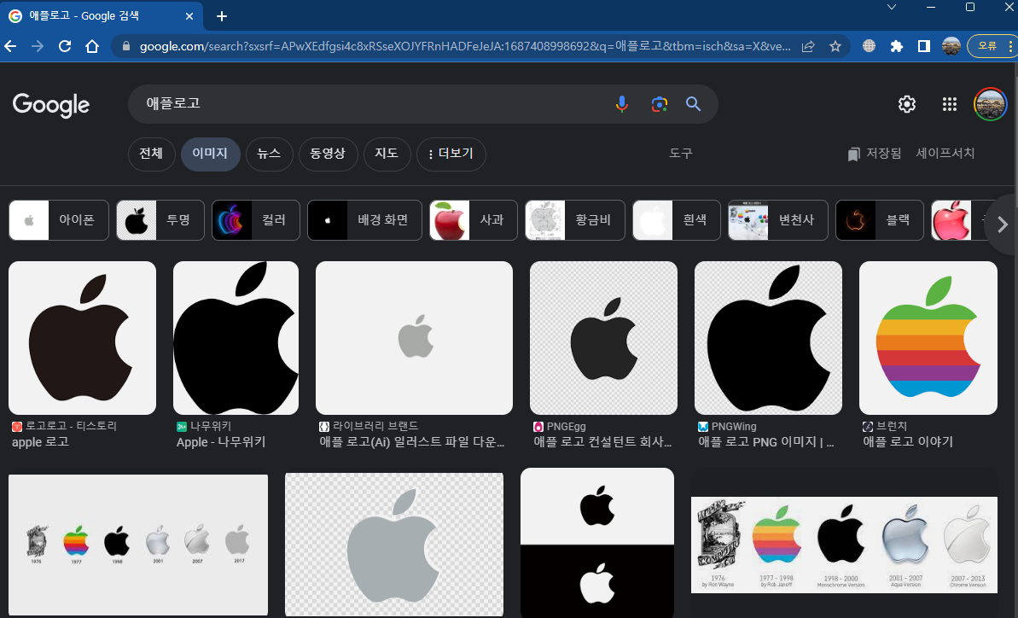Show more filter chips with right arrow
This screenshot has height=618, width=1018.
(1003, 224)
